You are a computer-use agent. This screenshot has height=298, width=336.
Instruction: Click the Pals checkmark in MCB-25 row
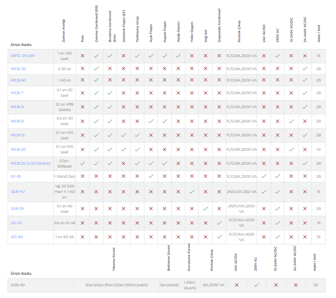tap(82, 163)
